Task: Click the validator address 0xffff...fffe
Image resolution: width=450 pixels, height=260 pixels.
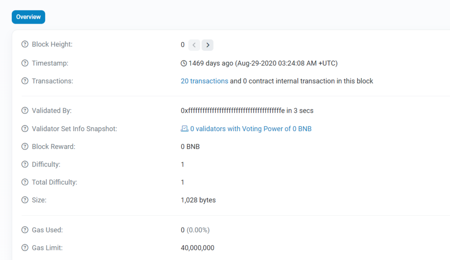Action: coord(233,110)
